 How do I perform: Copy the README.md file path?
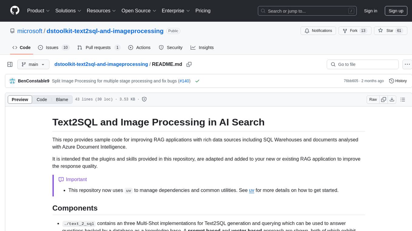[189, 64]
